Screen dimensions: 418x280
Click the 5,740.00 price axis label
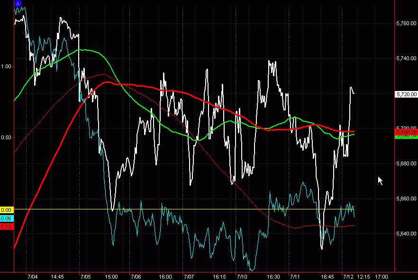pyautogui.click(x=406, y=58)
